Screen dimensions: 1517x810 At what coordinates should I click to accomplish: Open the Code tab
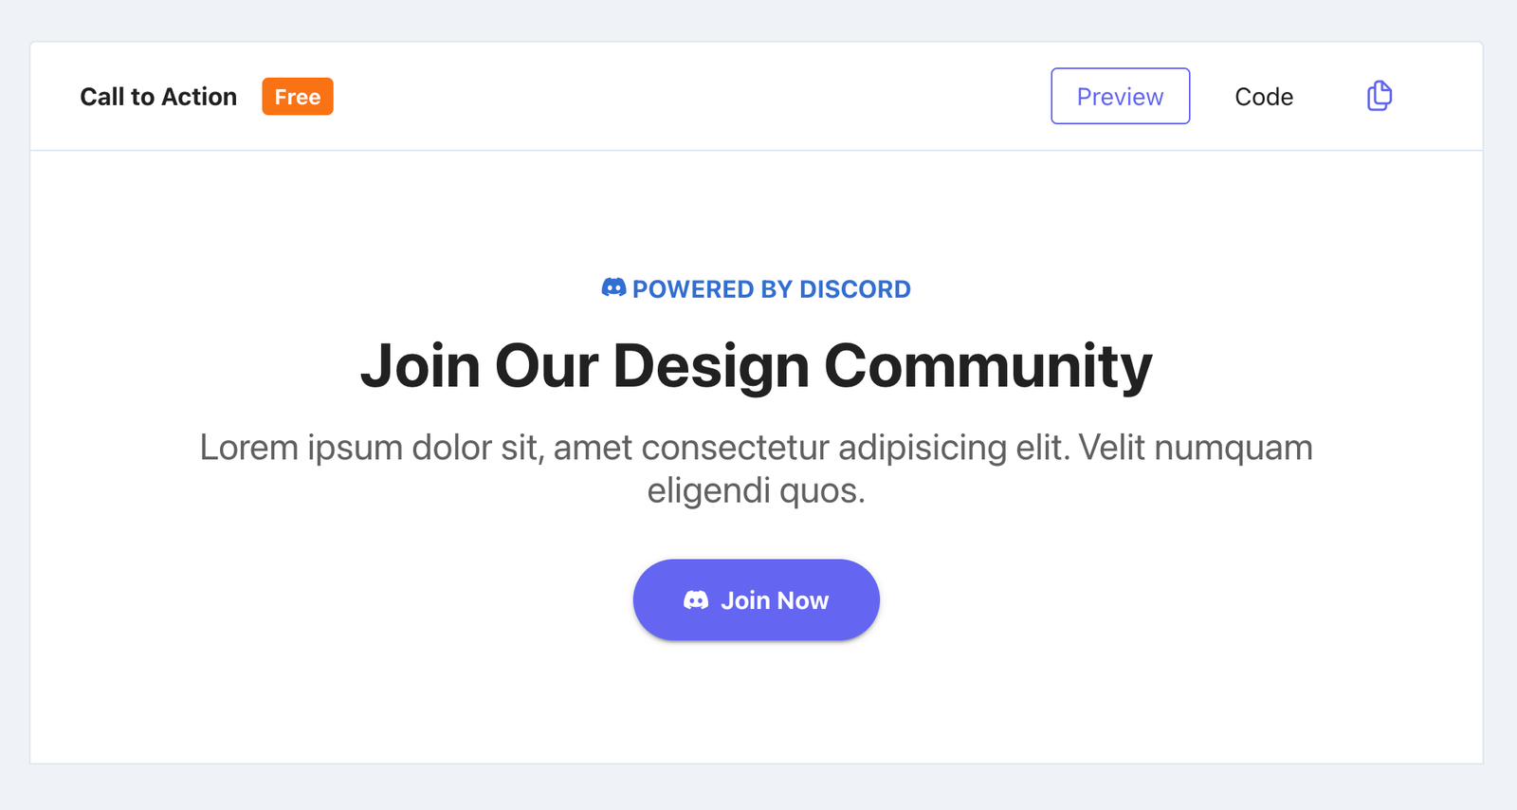click(1264, 97)
